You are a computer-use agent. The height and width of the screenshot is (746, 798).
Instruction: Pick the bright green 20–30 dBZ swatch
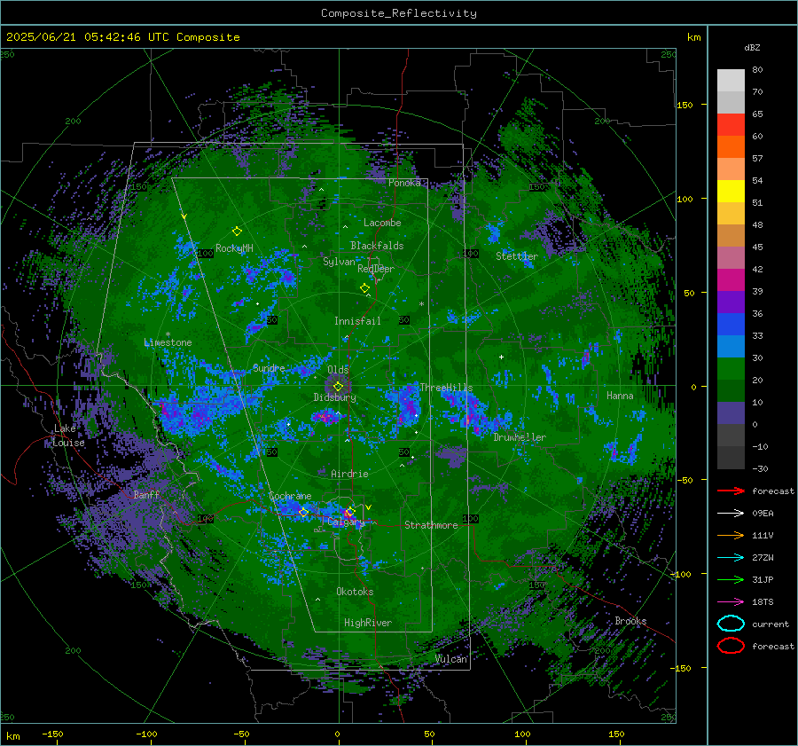point(731,369)
